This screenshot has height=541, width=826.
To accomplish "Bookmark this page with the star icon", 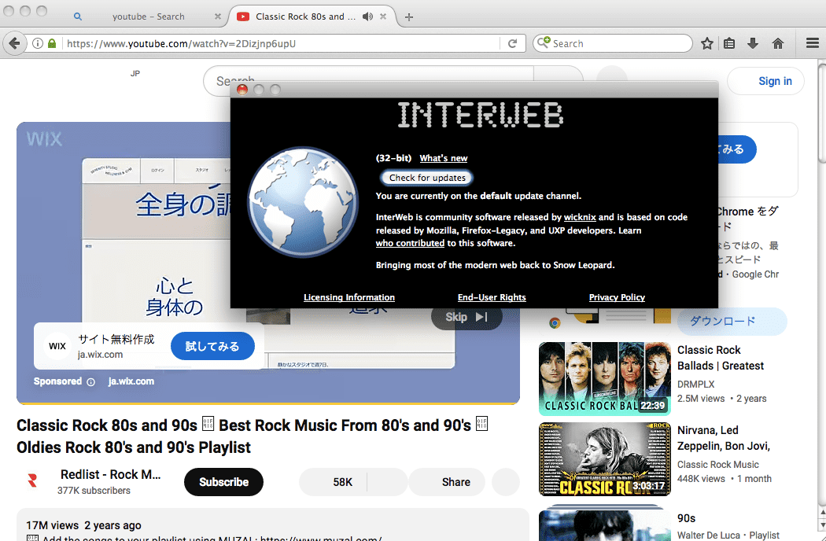I will [x=707, y=43].
